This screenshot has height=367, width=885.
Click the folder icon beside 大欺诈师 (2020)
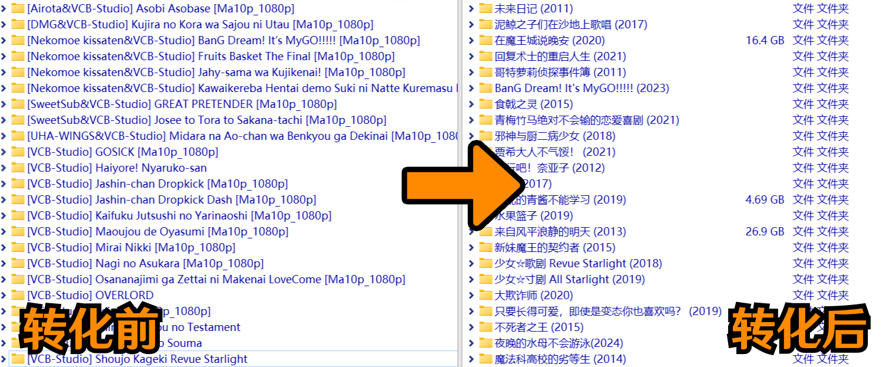click(486, 296)
